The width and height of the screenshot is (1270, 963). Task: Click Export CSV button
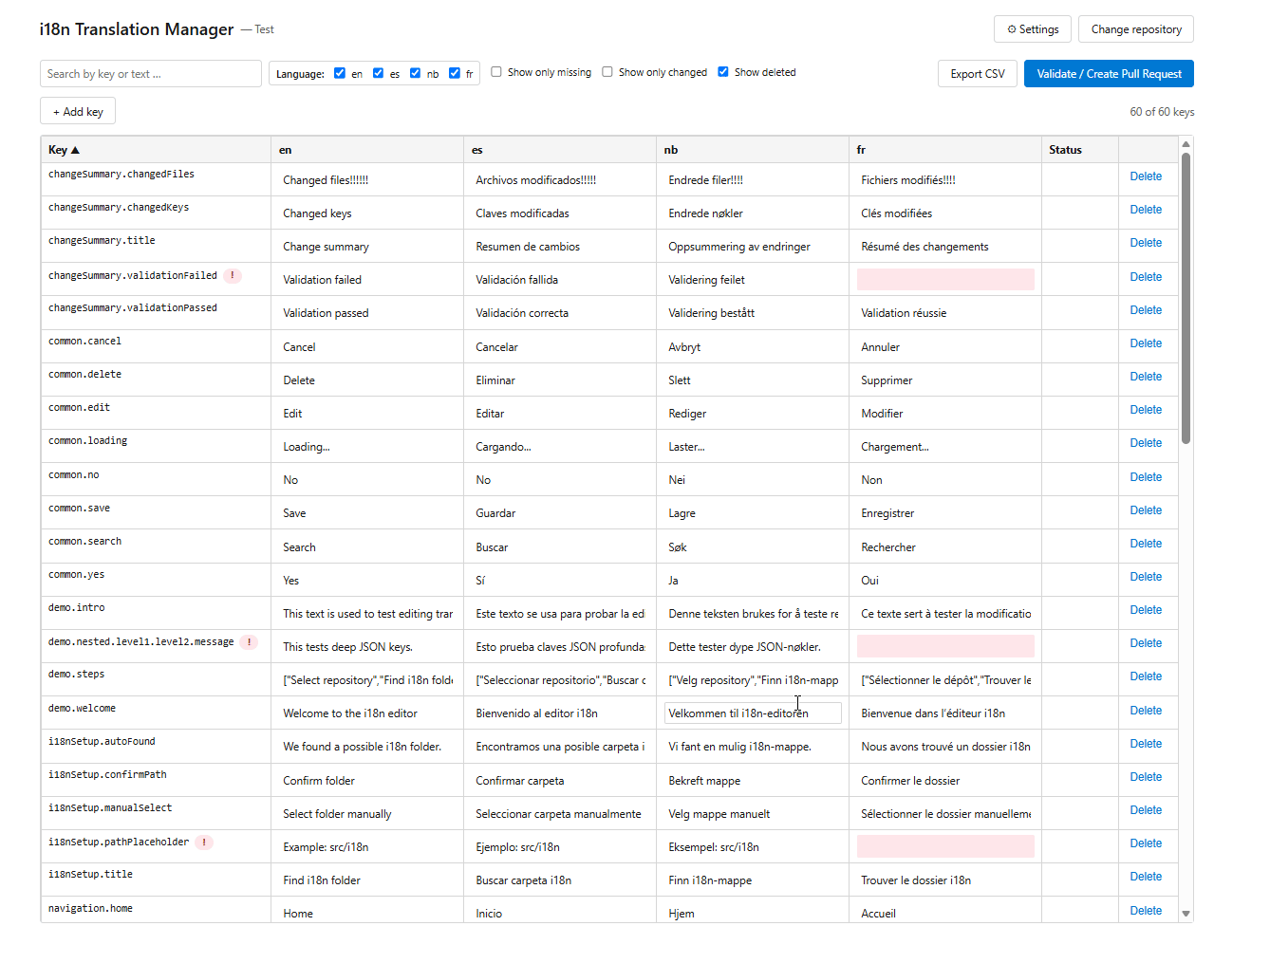[x=978, y=74]
